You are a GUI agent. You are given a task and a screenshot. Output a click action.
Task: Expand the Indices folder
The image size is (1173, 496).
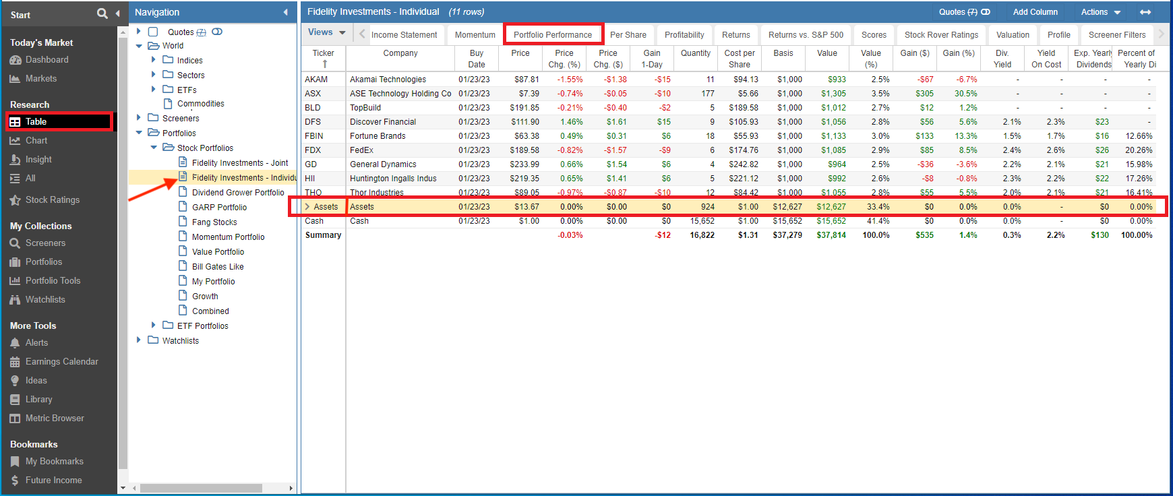coord(154,59)
